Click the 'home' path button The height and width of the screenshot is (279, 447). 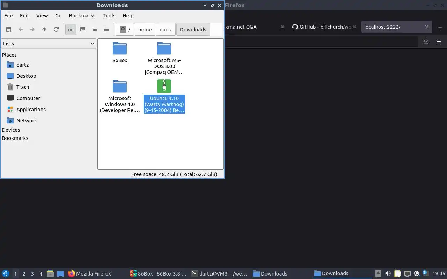pos(145,30)
